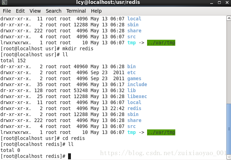Screen dimensions: 231x160
Task: Close the terminal window
Action: point(227,2)
